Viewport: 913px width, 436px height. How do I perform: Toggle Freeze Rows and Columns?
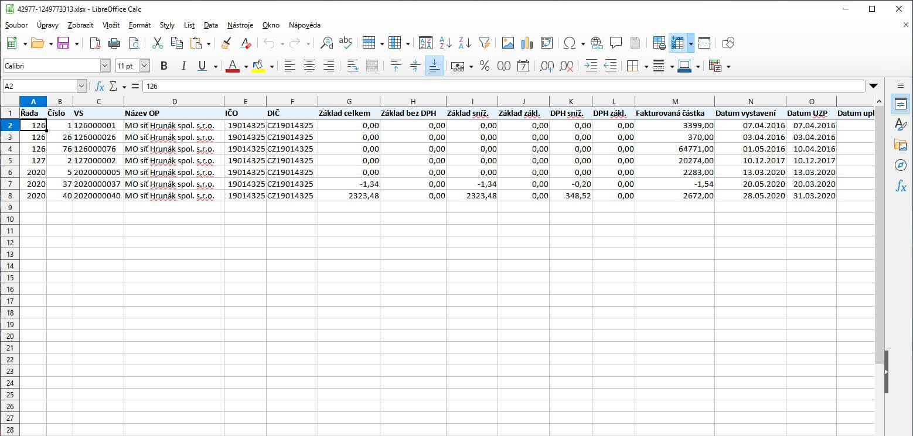pos(677,43)
